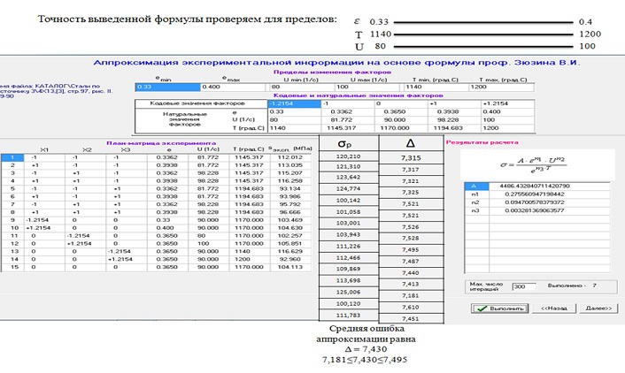The width and height of the screenshot is (625, 373).
Task: Click the T max field showing 1200
Action: [x=502, y=87]
